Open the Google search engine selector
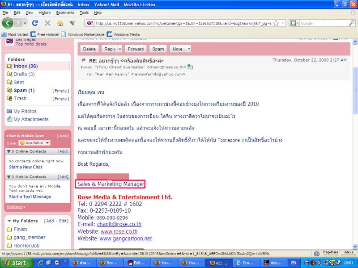The height and width of the screenshot is (268, 358). (x=294, y=23)
